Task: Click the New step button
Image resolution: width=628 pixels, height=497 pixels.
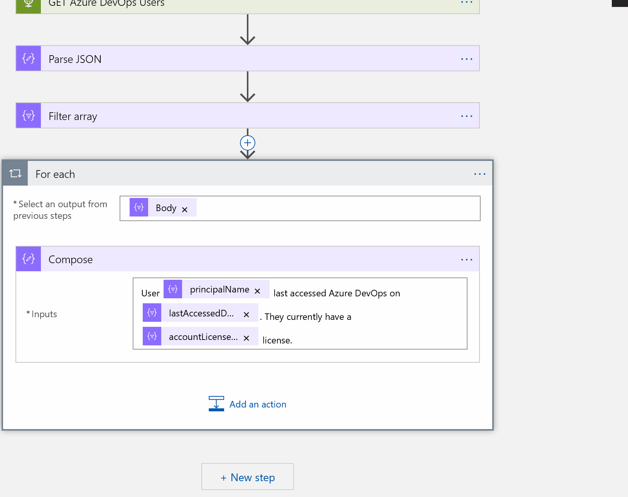Action: pos(248,477)
